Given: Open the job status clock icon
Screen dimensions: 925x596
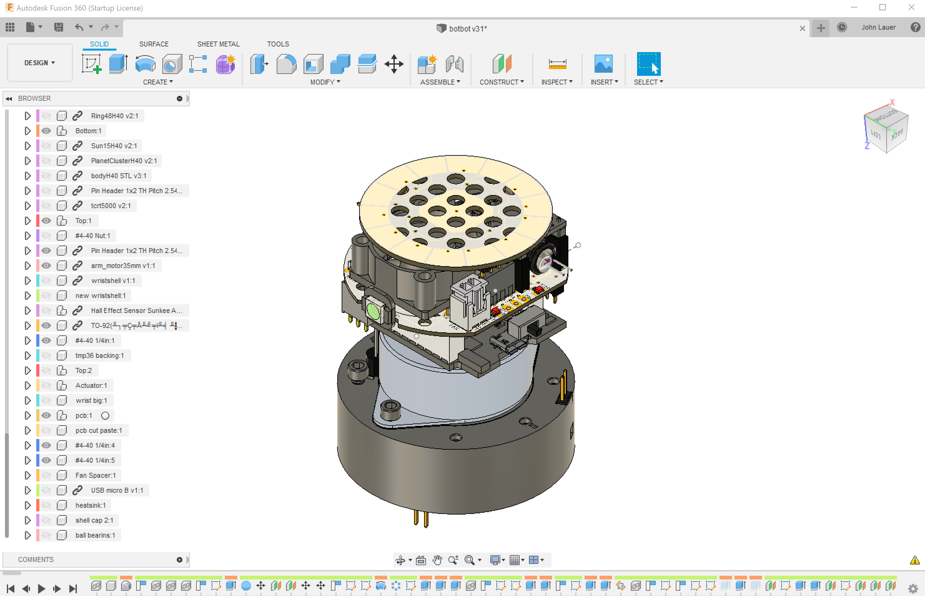Looking at the screenshot, I should point(841,27).
